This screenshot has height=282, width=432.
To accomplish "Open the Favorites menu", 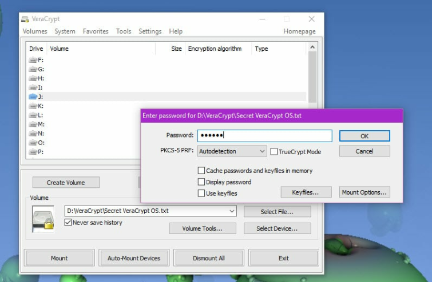I will coord(96,31).
